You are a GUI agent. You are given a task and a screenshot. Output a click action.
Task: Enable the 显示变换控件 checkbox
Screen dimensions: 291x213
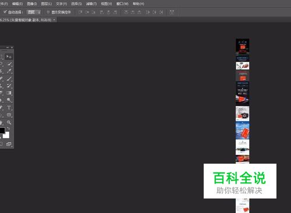click(x=48, y=12)
